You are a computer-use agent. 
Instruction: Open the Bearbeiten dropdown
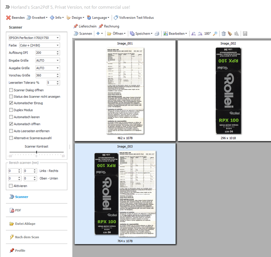click(x=186, y=34)
